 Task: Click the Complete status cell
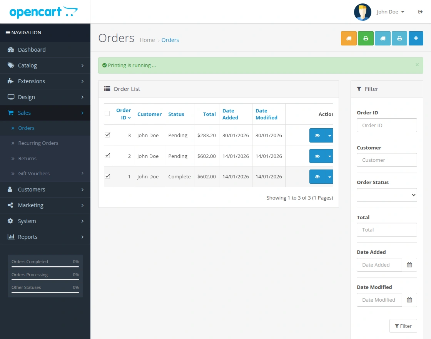click(x=179, y=177)
